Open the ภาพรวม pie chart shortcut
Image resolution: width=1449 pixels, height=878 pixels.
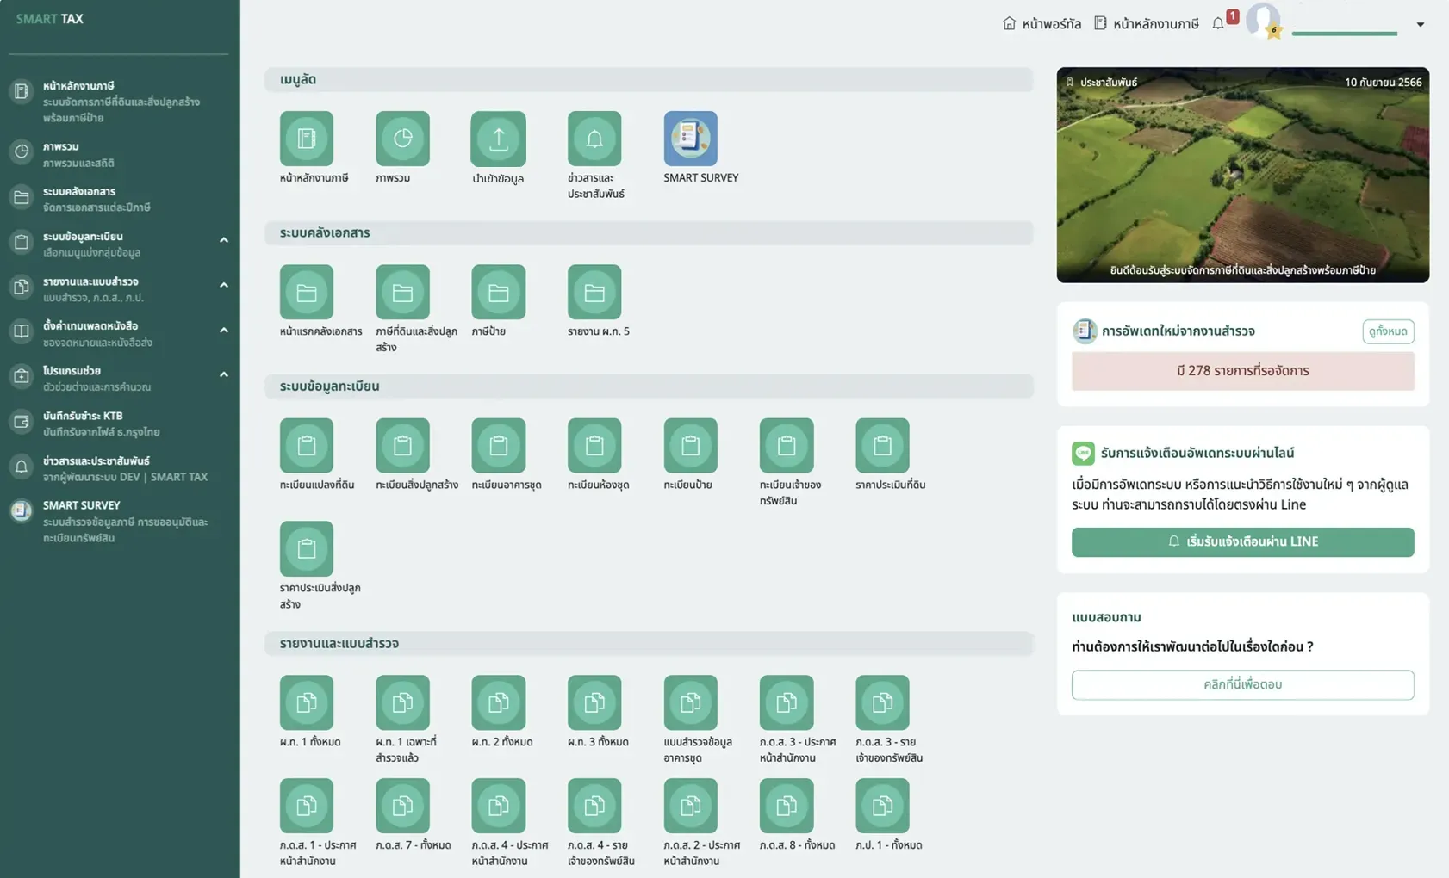tap(402, 139)
